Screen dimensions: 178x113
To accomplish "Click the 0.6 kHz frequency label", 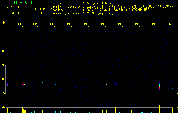I will coord(2,107).
